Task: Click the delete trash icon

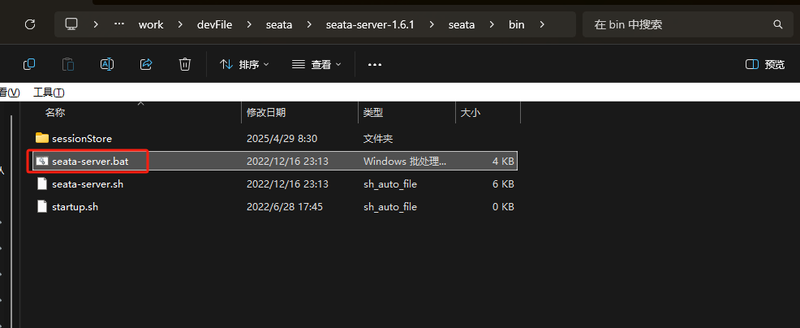Action: tap(185, 64)
